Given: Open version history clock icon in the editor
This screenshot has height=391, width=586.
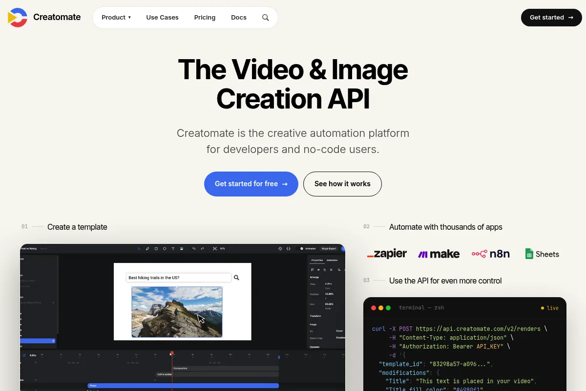Looking at the screenshot, I should pos(280,248).
